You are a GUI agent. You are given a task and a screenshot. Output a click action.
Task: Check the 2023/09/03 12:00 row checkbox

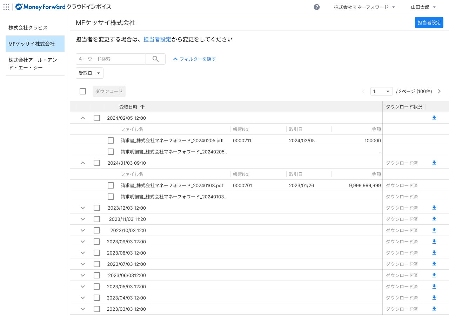(x=97, y=242)
